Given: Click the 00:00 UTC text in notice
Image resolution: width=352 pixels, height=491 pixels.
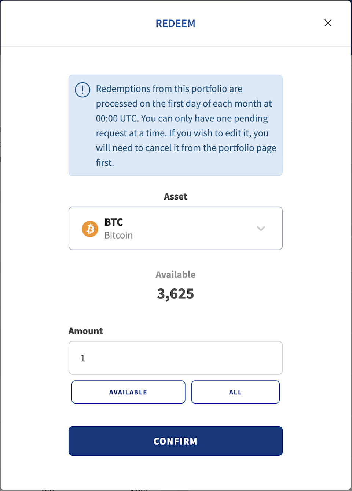Looking at the screenshot, I should 117,118.
